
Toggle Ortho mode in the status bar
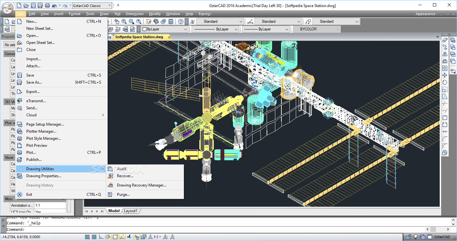point(101,237)
